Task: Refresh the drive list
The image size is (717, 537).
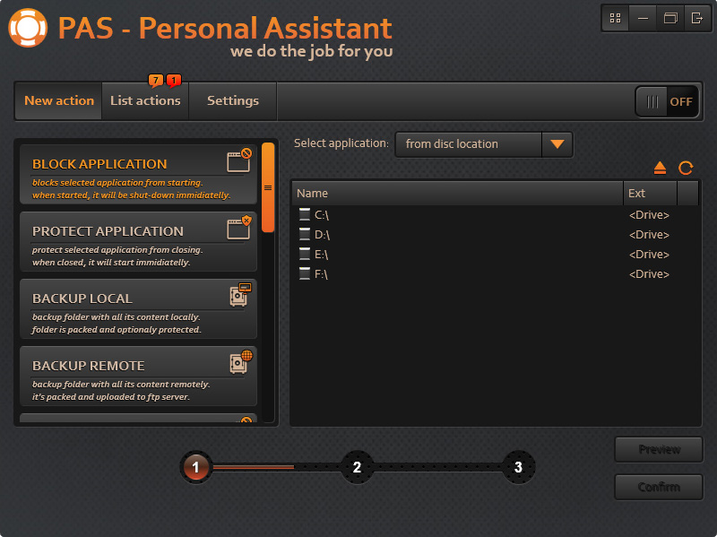Action: (685, 168)
